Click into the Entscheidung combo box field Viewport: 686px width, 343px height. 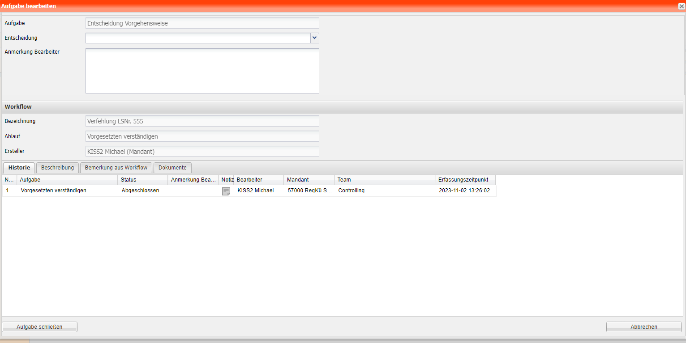pyautogui.click(x=197, y=38)
